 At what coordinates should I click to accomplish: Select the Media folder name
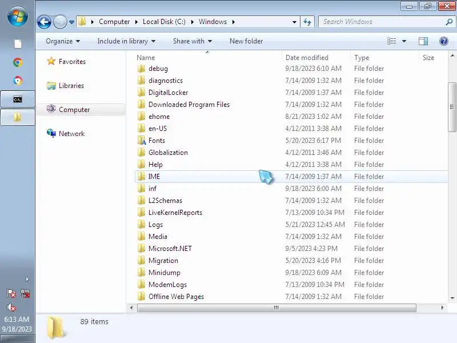(x=158, y=237)
